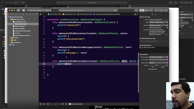
Task: Show the Find navigator
Action: [x=19, y=14]
